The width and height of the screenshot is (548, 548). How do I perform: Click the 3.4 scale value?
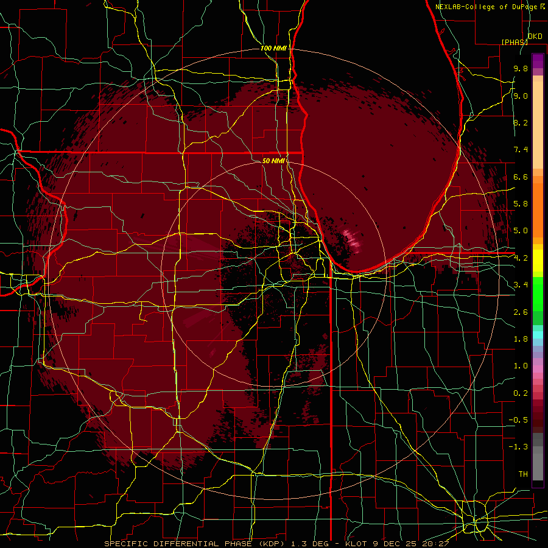pos(521,285)
